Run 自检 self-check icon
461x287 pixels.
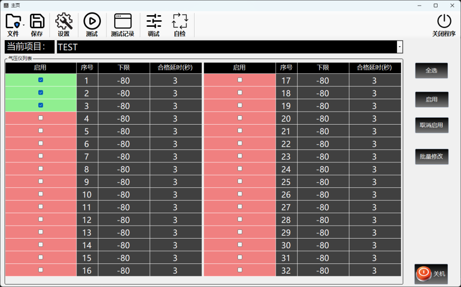(x=180, y=22)
